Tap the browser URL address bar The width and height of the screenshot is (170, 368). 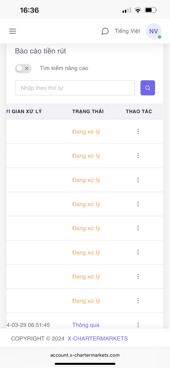coord(85,355)
